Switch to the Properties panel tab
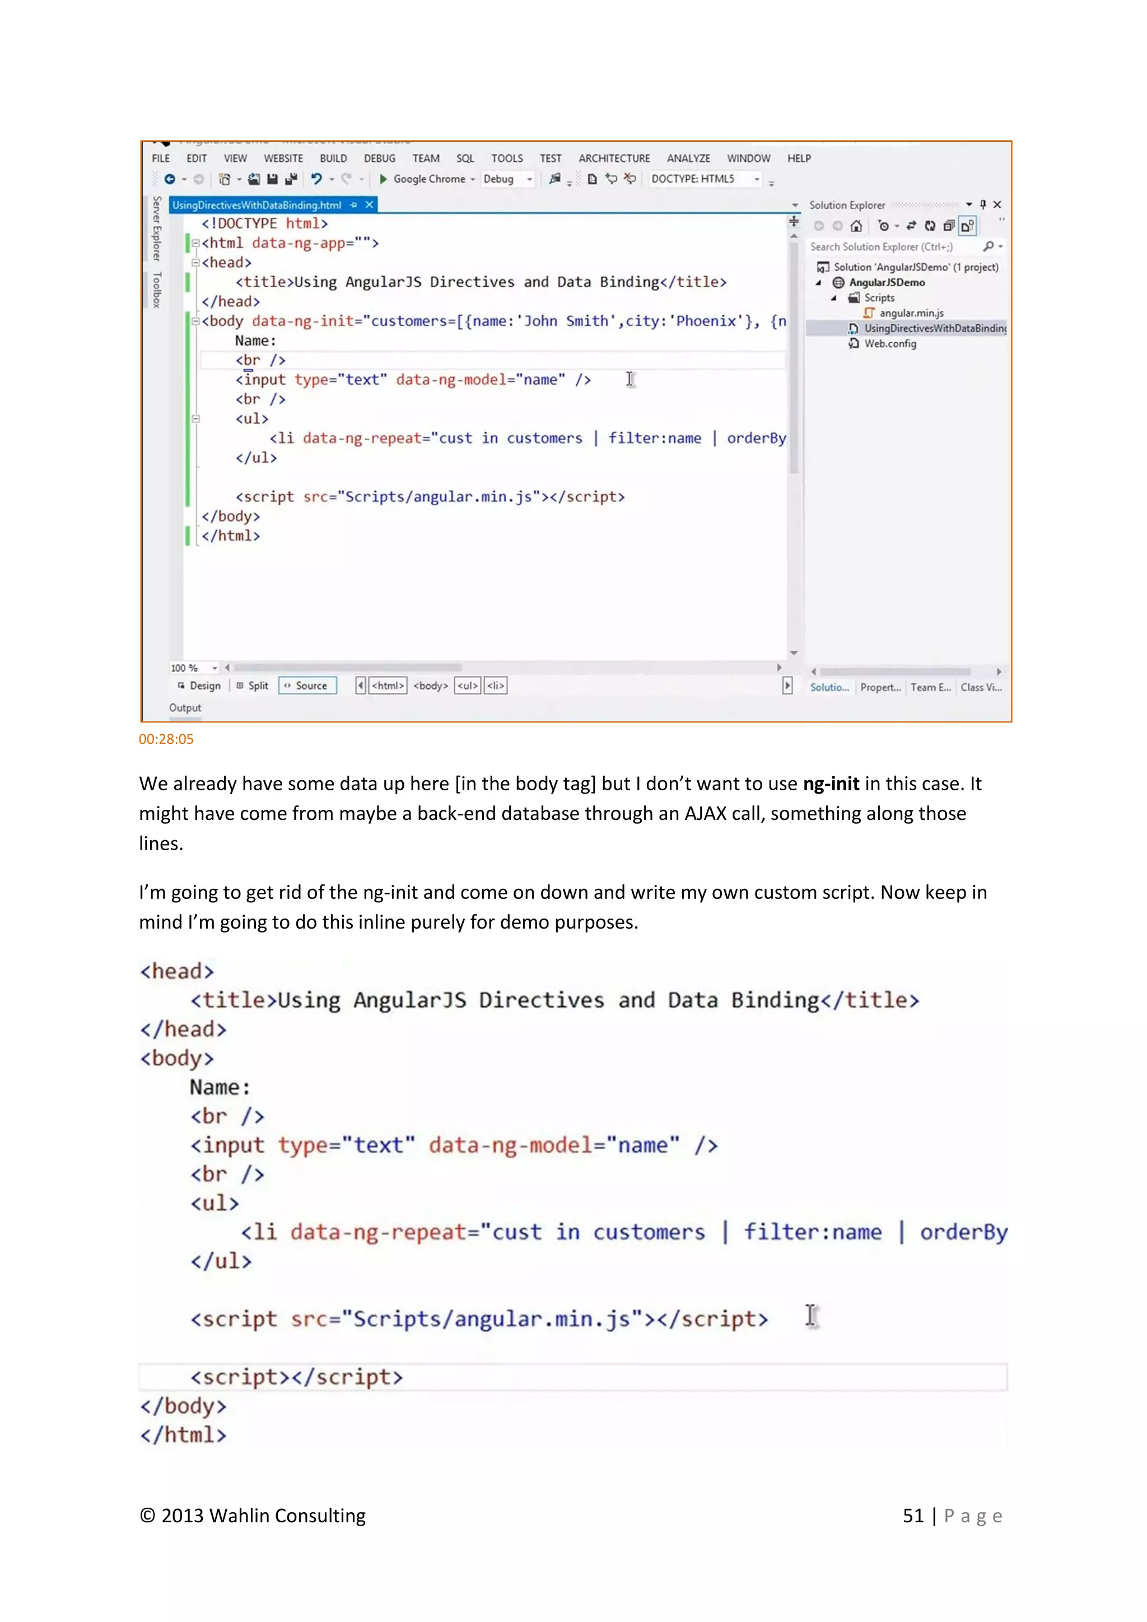The height and width of the screenshot is (1622, 1147). tap(881, 687)
